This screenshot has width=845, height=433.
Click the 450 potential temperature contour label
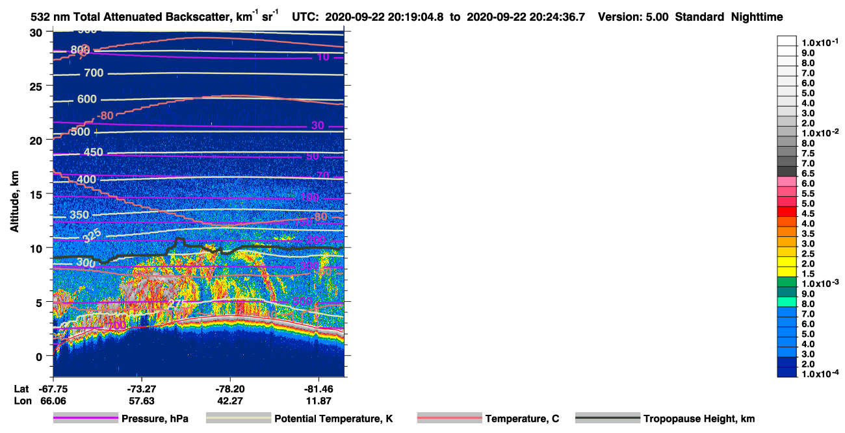[x=93, y=153]
